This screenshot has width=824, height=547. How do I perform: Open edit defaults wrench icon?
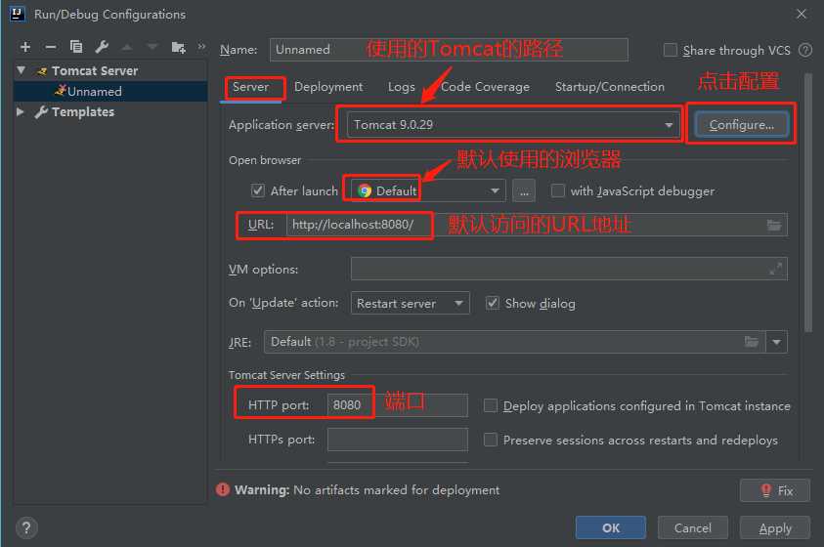tap(102, 47)
